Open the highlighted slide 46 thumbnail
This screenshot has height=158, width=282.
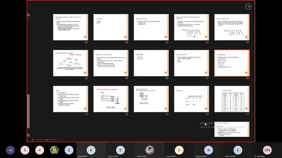tap(232, 63)
